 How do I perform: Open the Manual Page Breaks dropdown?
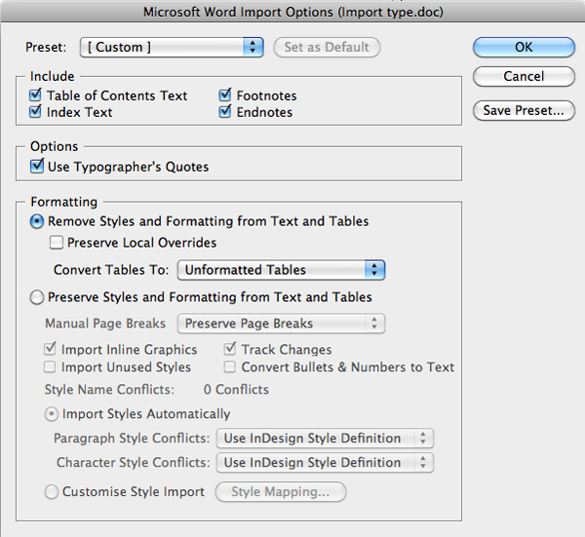tap(282, 324)
